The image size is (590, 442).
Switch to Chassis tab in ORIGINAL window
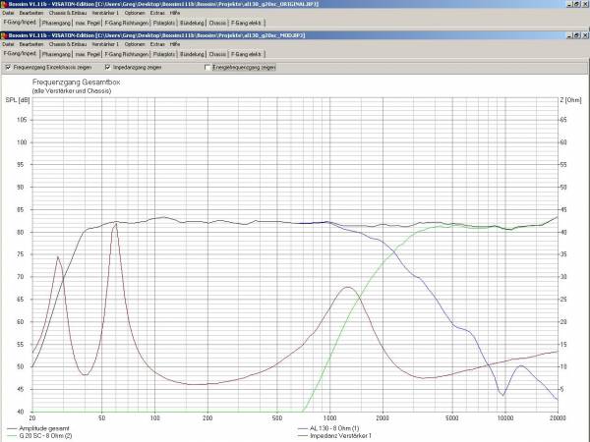click(x=217, y=23)
